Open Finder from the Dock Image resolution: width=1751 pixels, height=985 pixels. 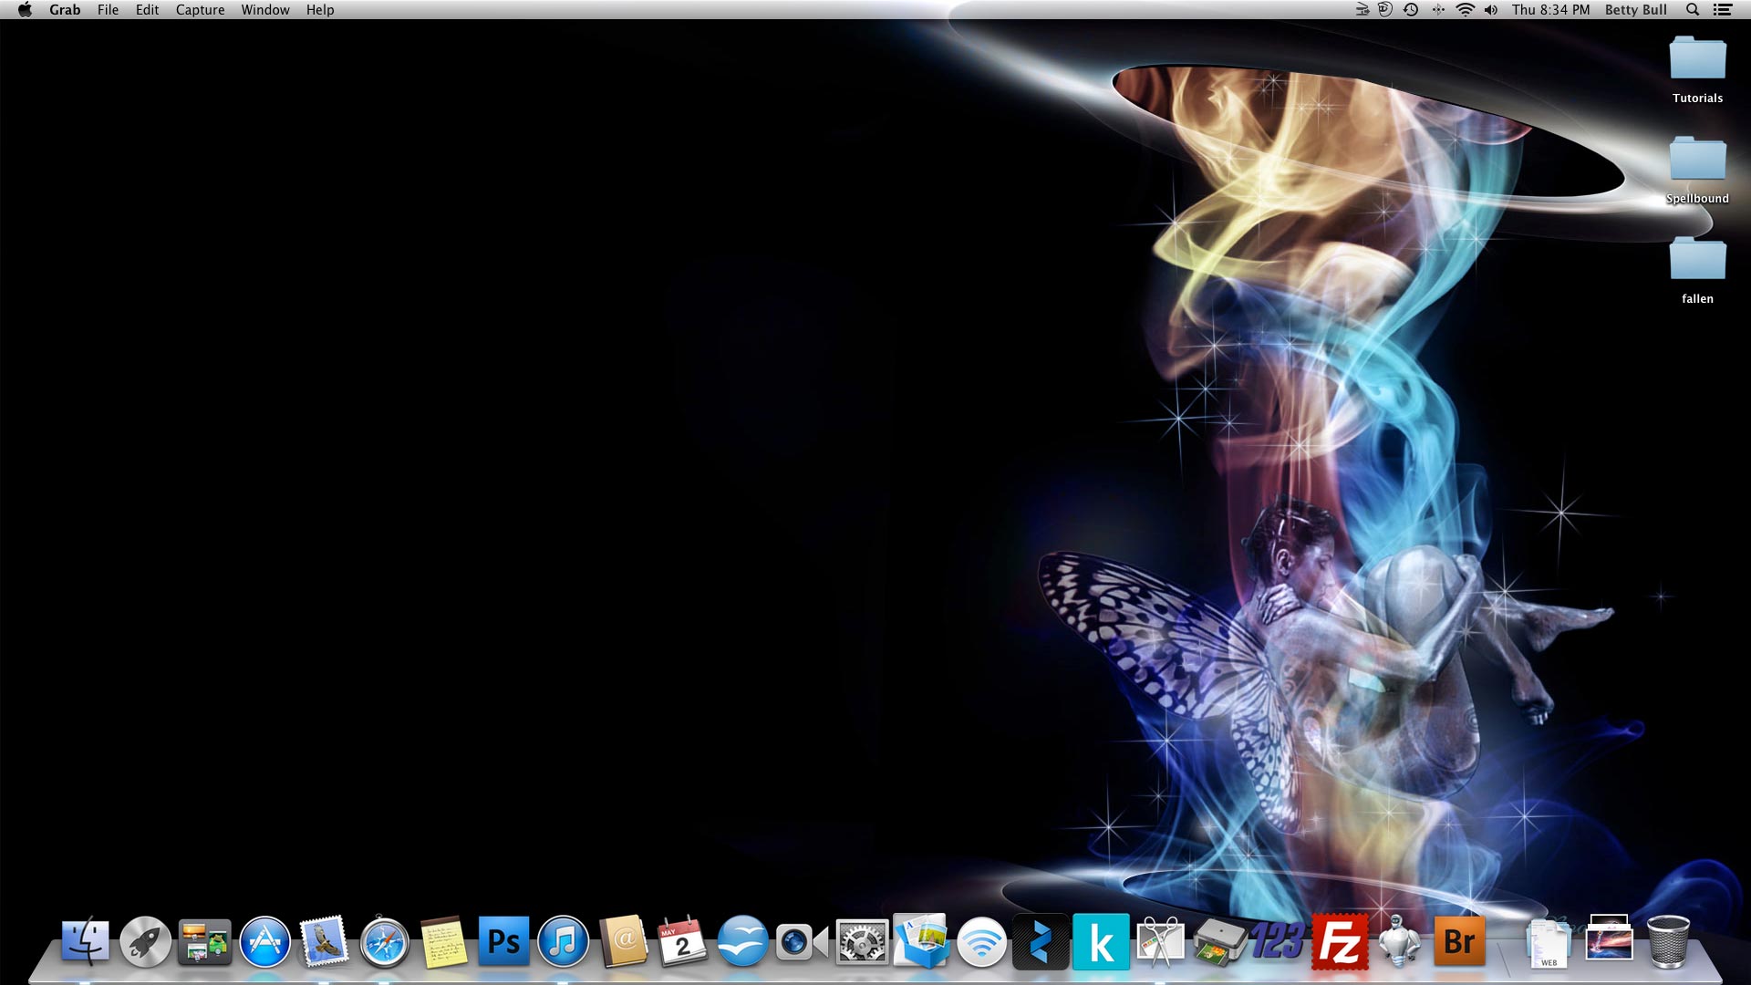(x=85, y=942)
